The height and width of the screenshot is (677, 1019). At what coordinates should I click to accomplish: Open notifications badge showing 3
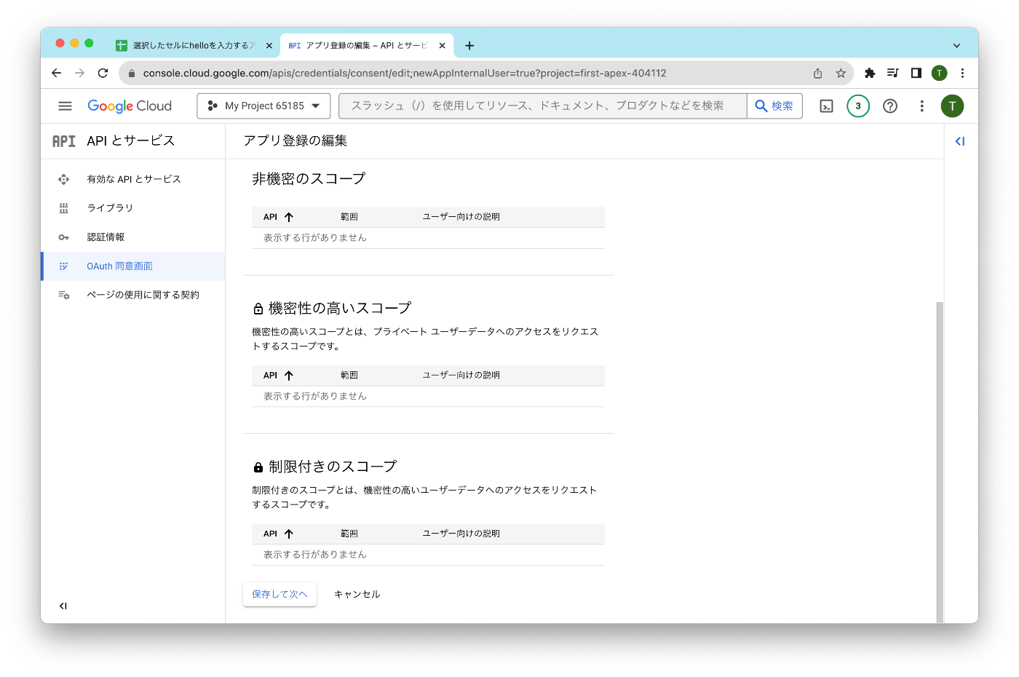[x=858, y=106]
